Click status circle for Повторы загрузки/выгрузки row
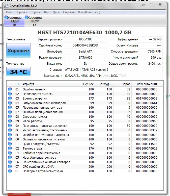 coord(10,171)
